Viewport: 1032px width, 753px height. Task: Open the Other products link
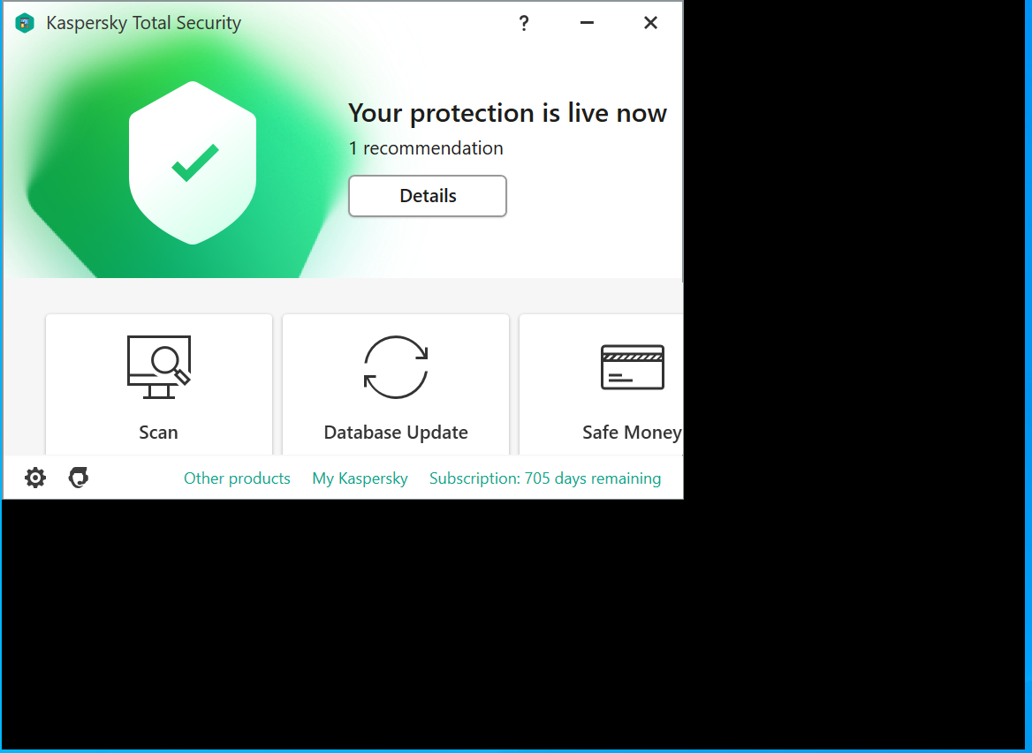237,478
